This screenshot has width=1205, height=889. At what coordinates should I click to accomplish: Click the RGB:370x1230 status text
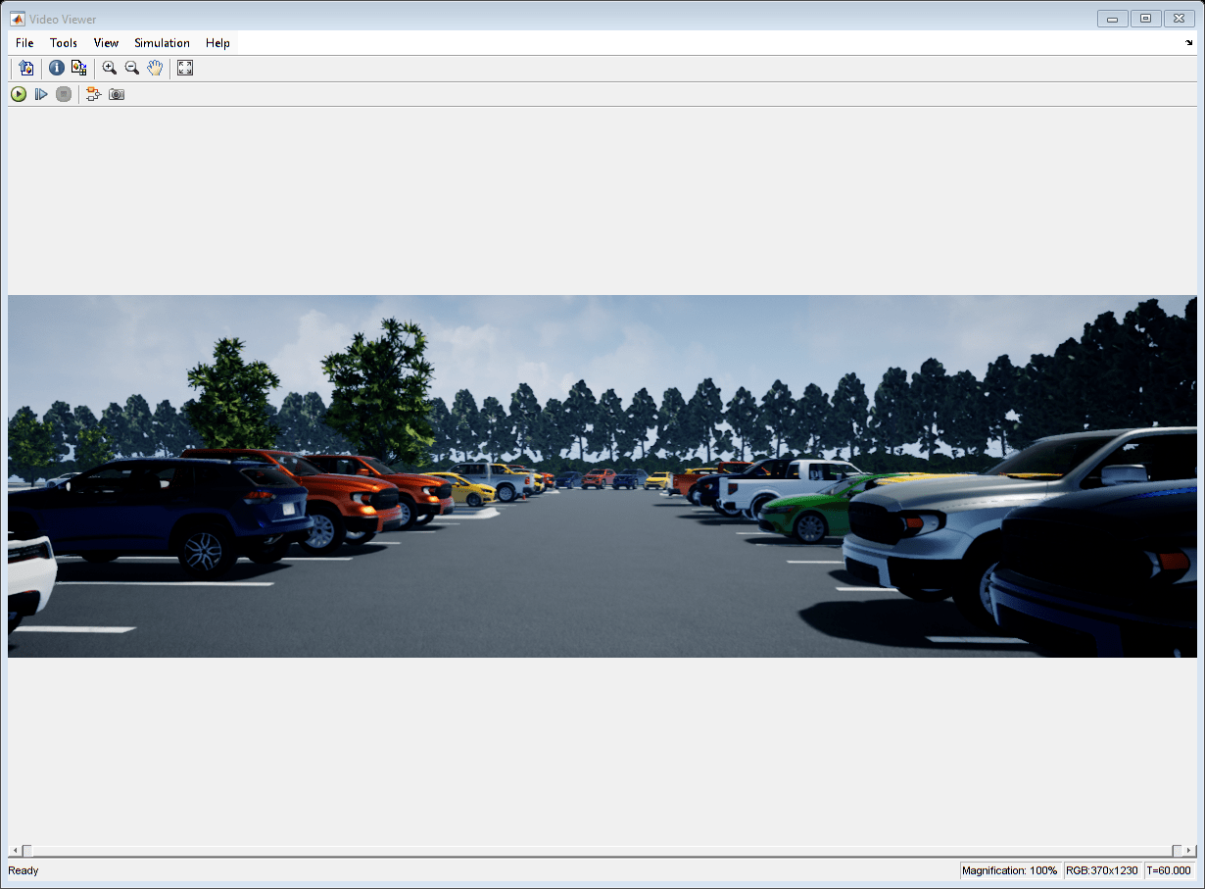pyautogui.click(x=1102, y=870)
